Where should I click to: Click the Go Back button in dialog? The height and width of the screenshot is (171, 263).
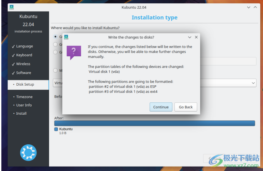click(x=186, y=107)
